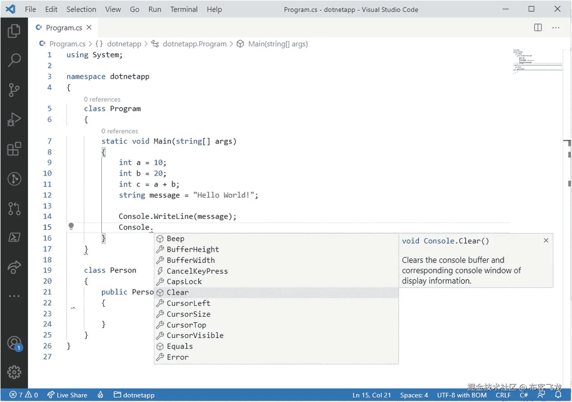Open the Run and Debug view
This screenshot has height=402, width=572.
pyautogui.click(x=14, y=119)
